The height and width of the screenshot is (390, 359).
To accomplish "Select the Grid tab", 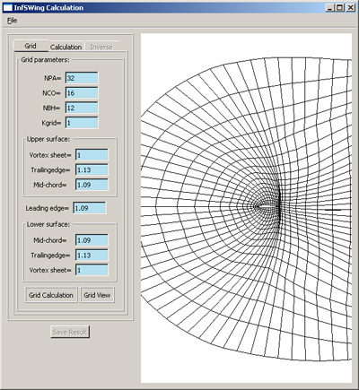I will point(31,46).
